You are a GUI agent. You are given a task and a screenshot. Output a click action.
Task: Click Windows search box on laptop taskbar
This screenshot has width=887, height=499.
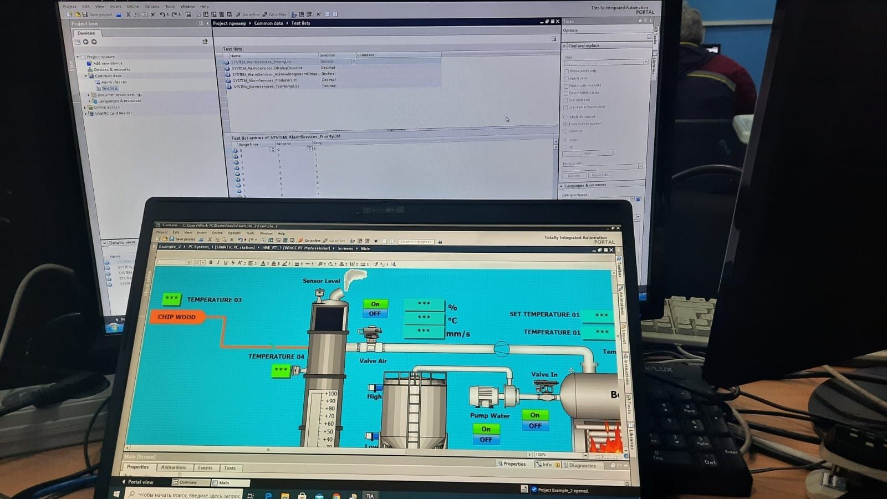185,495
